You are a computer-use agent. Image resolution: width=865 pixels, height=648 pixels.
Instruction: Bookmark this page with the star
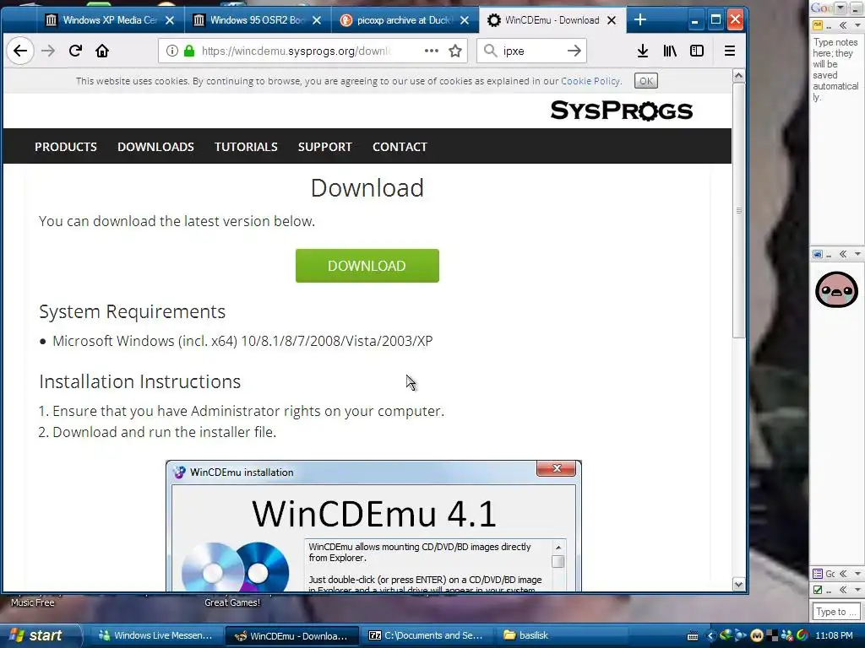point(455,51)
